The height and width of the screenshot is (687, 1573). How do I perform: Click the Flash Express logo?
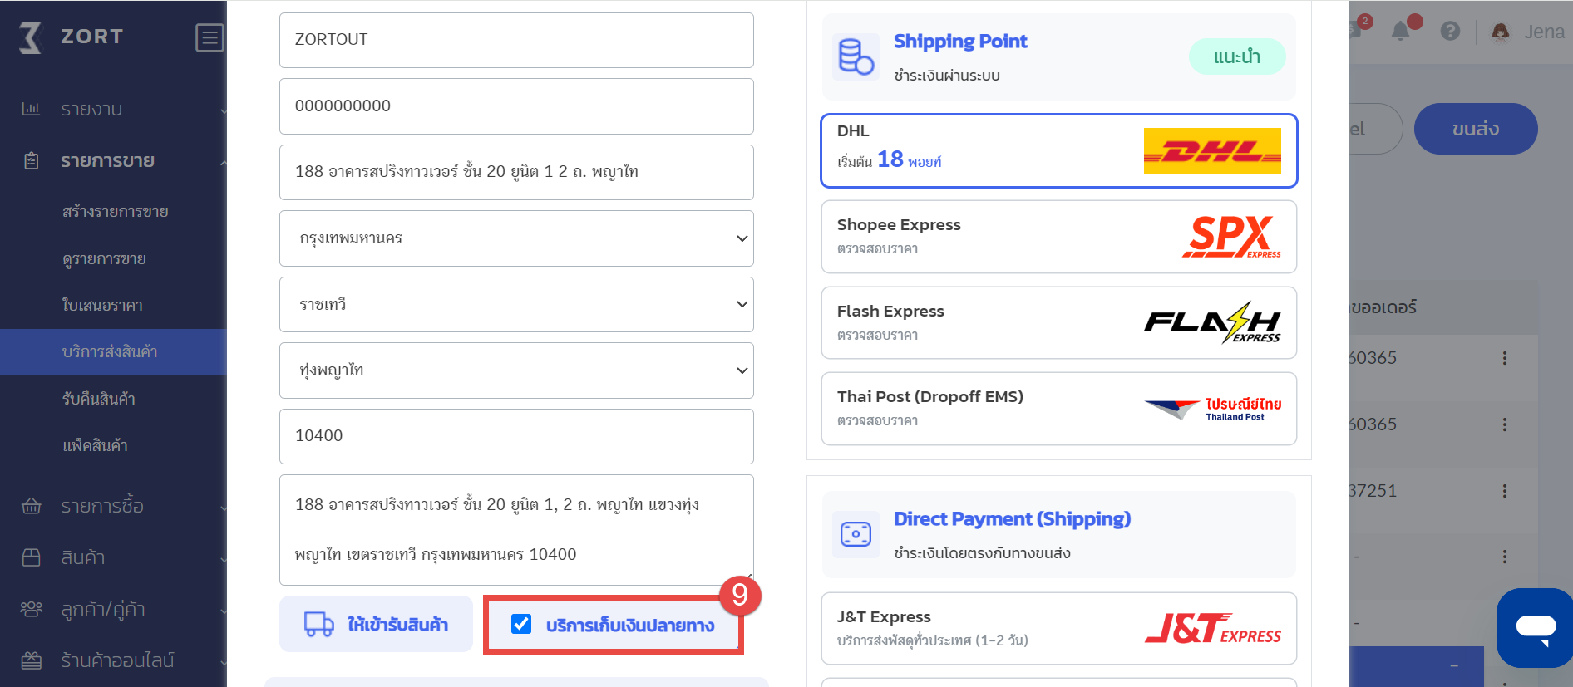(1212, 322)
